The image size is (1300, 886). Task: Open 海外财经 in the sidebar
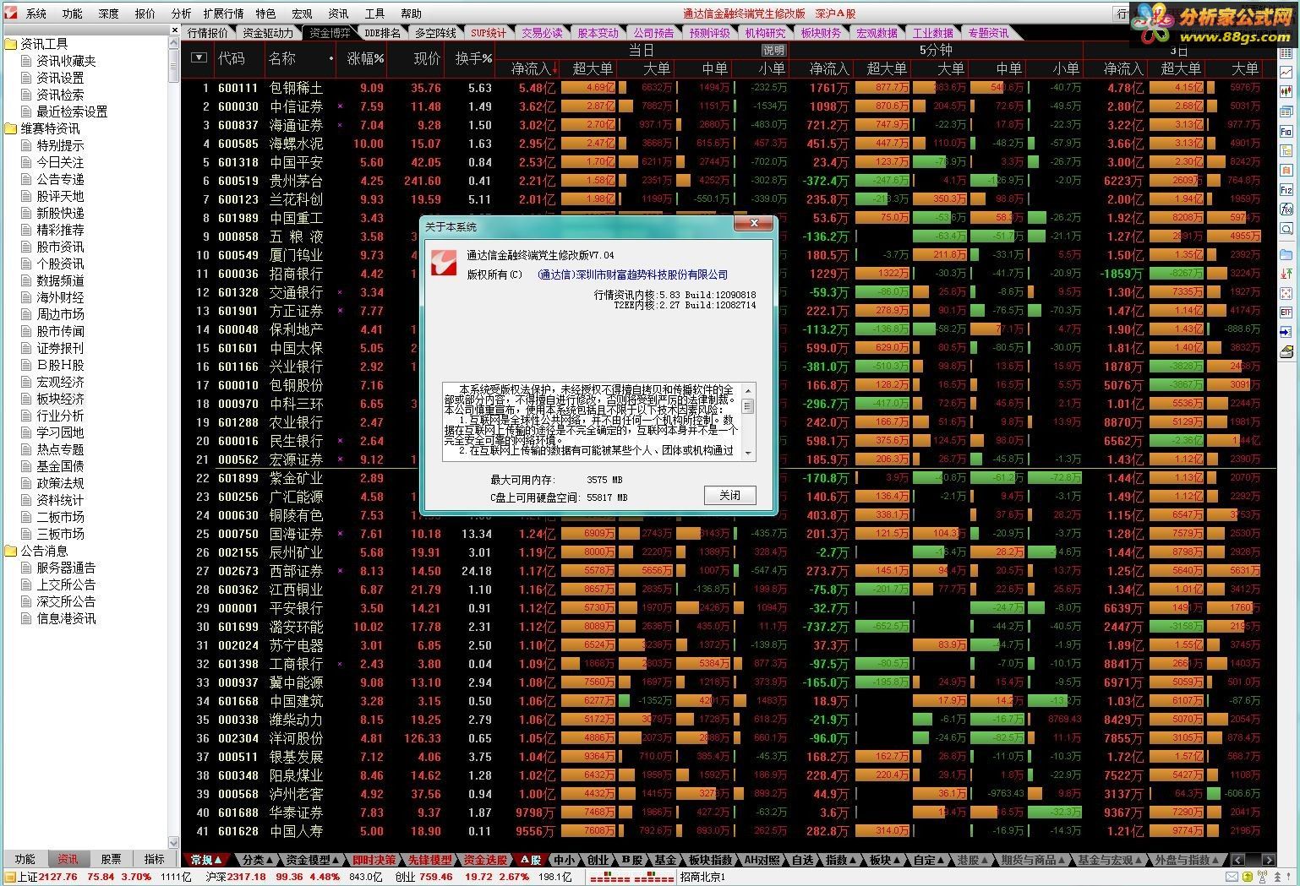click(59, 297)
